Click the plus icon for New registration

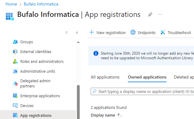pos(92,32)
